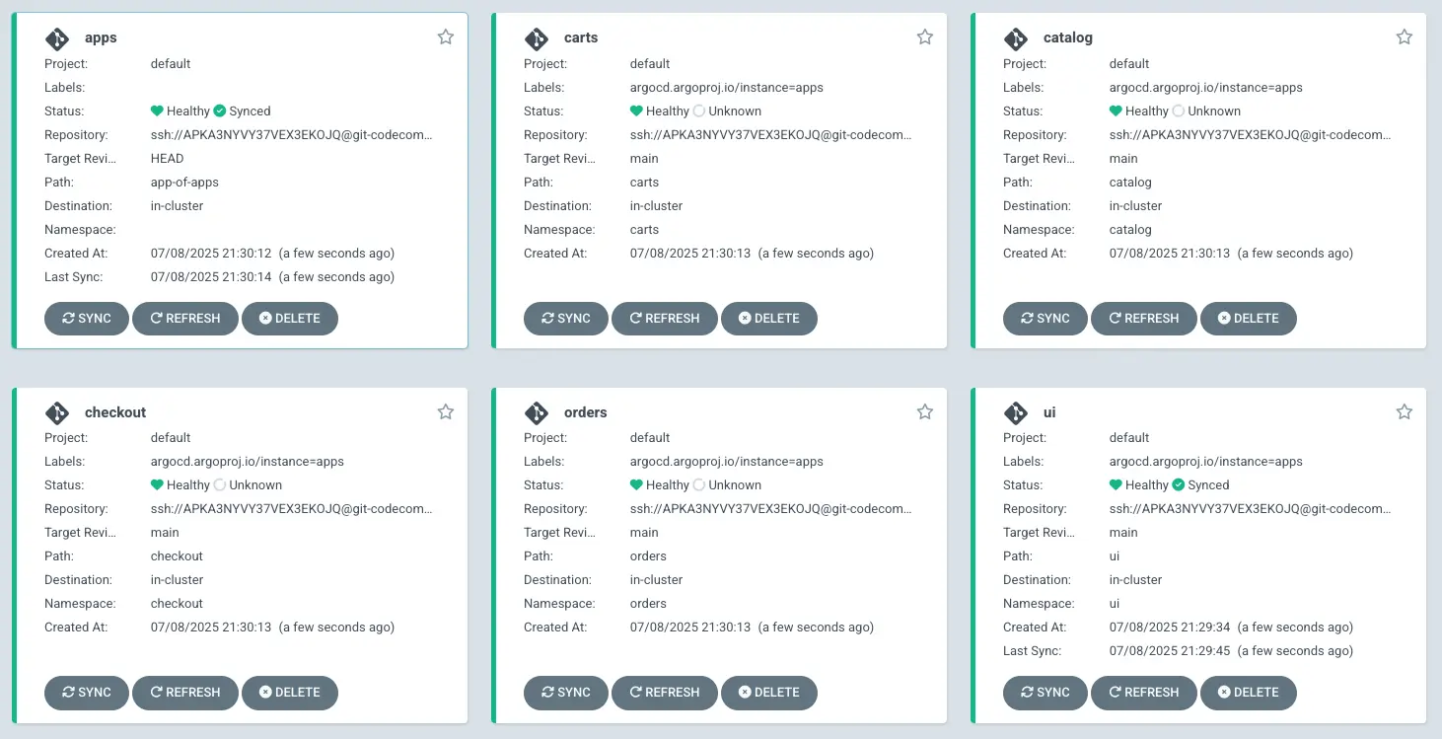Delete the carts application

(x=769, y=318)
